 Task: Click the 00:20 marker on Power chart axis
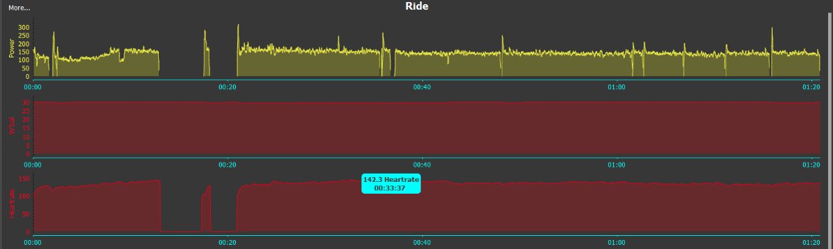coord(227,87)
